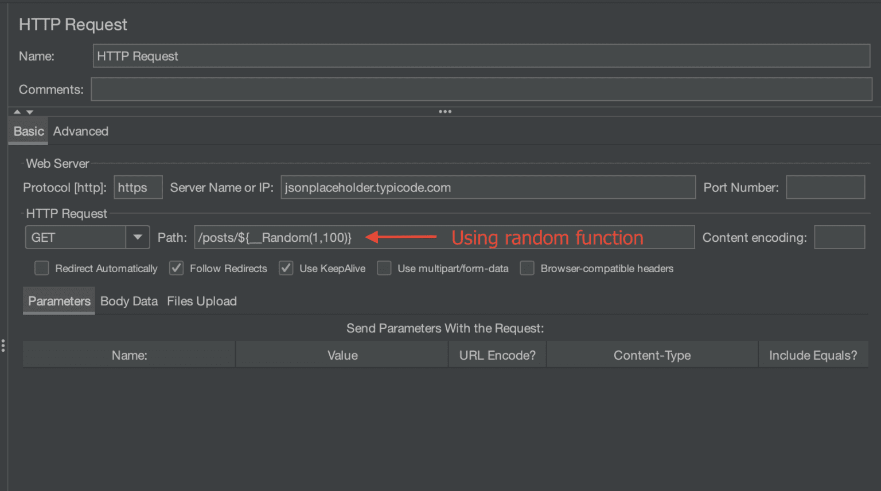This screenshot has width=881, height=491.
Task: Click the collapse-down arrow near the splitter
Action: 29,111
